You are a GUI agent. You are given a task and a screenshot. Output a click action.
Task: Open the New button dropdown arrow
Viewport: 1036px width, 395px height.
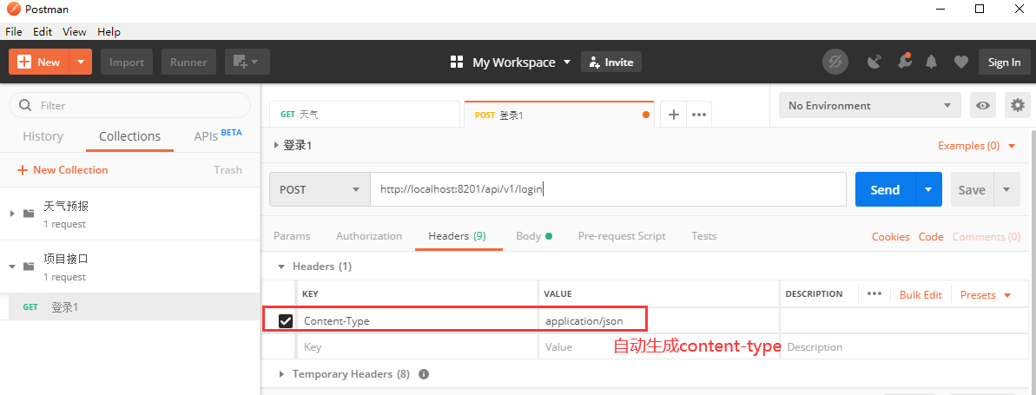[x=81, y=63]
